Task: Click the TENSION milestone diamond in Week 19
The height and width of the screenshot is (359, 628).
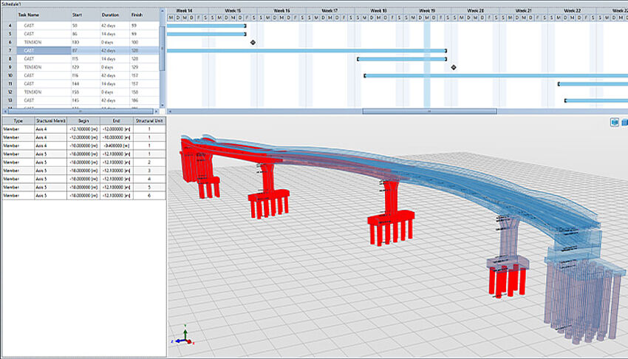Action: 454,67
